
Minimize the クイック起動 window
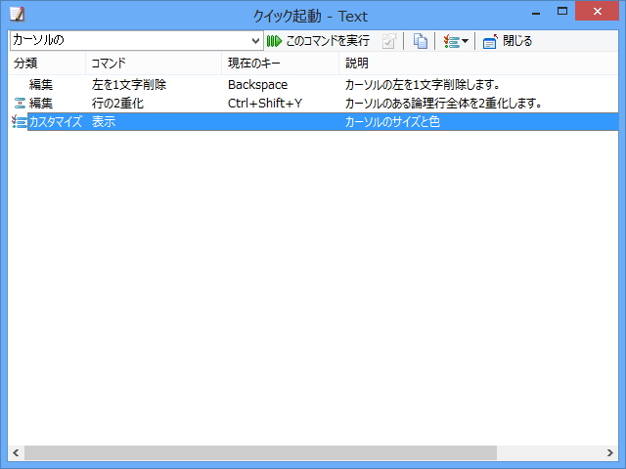(536, 13)
